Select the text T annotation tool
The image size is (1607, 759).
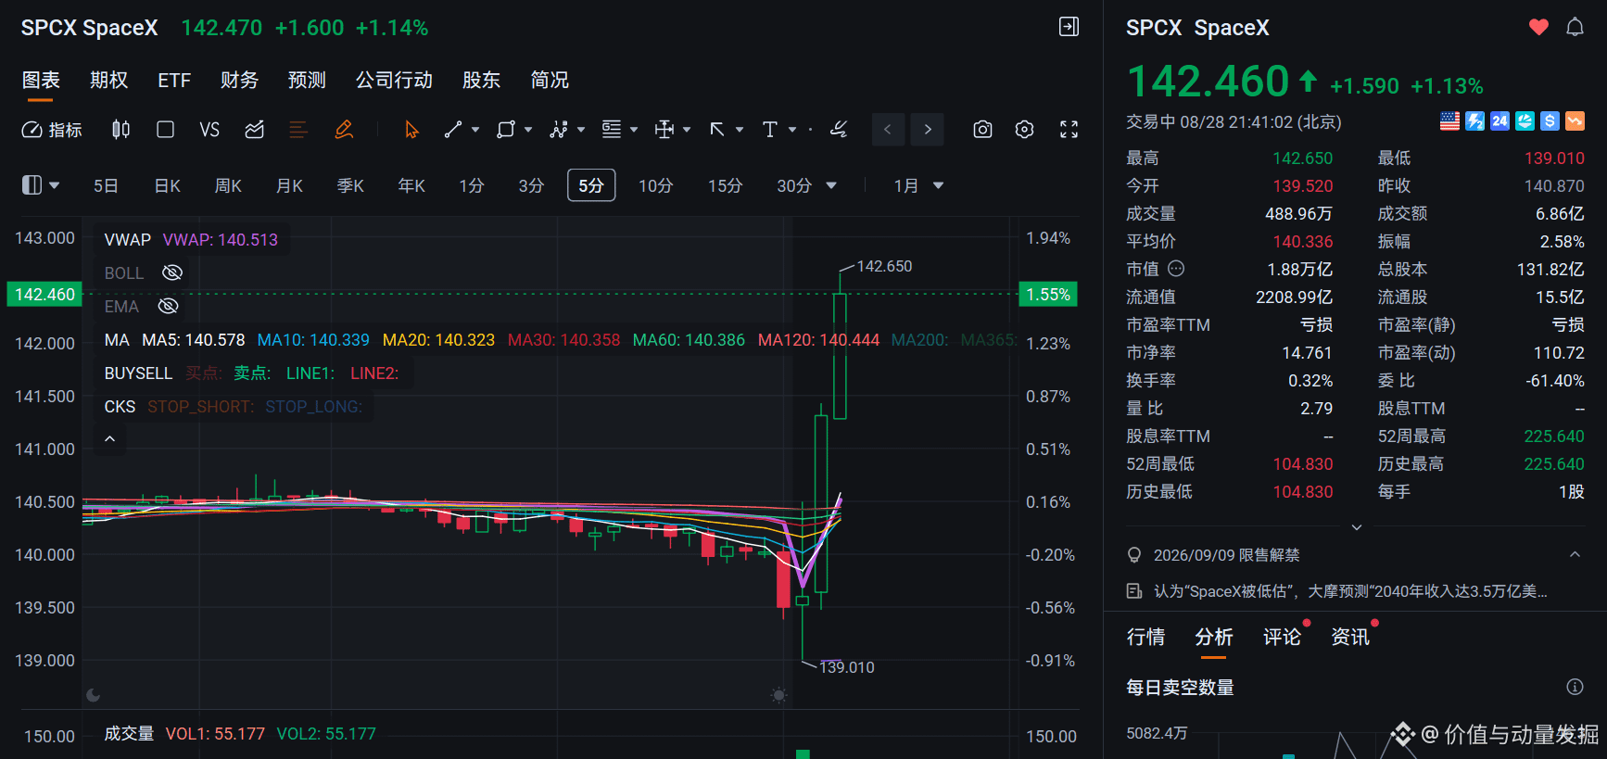(x=769, y=130)
